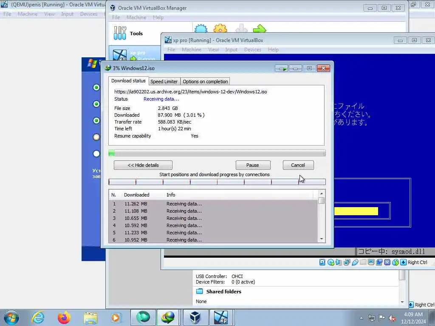Click green arrow title button in Windows12.iso dialog
This screenshot has width=435, height=326.
pos(282,68)
